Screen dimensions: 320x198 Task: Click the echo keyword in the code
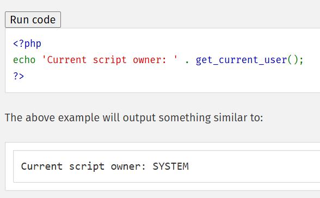(24, 60)
